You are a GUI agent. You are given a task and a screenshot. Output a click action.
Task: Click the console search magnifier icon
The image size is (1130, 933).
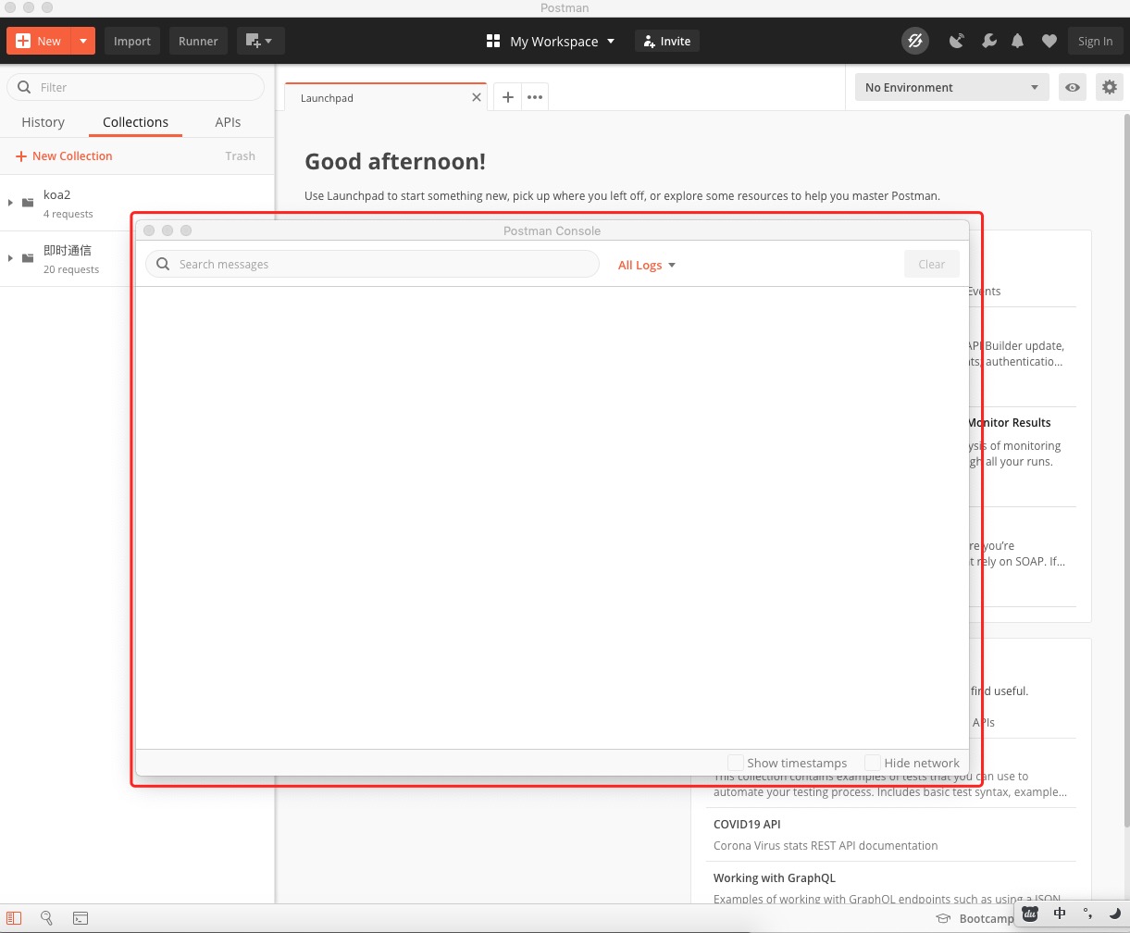coord(163,264)
